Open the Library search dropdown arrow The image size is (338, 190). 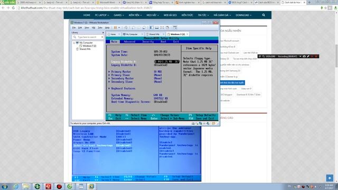tap(102, 37)
